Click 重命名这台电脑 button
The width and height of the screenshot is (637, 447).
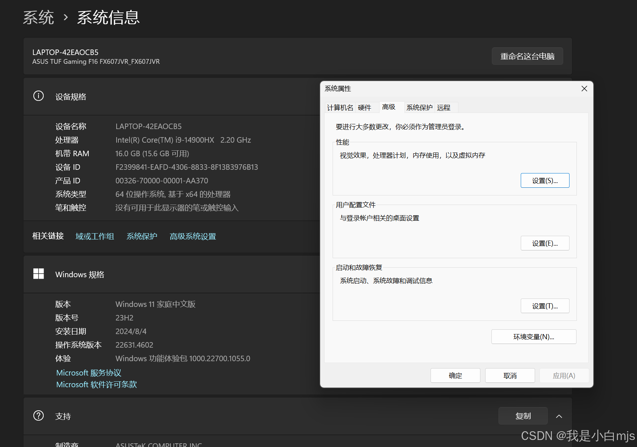coord(527,56)
